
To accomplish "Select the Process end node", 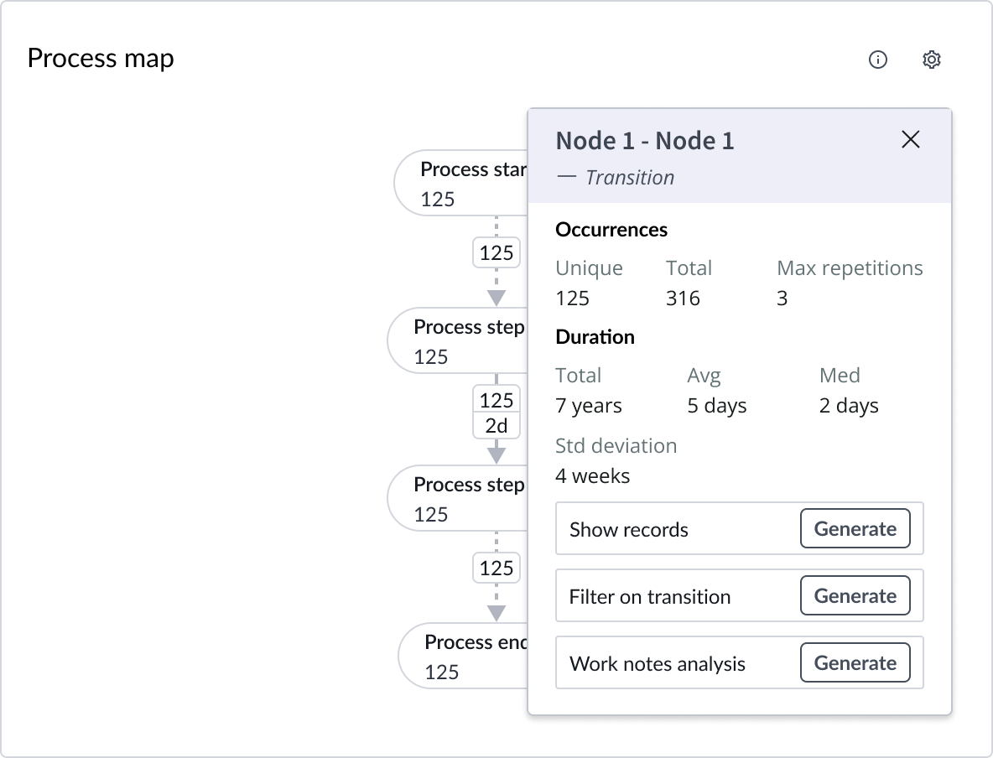I will click(x=463, y=657).
